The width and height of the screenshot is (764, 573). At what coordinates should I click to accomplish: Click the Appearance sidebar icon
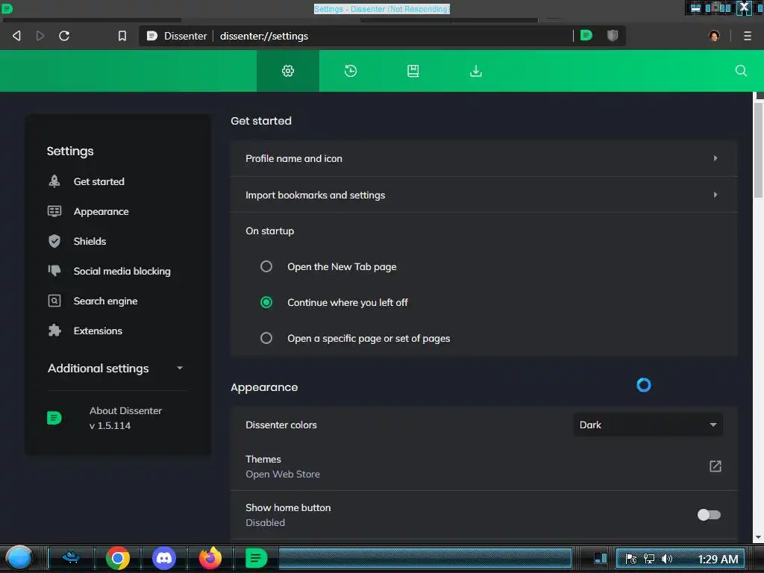pos(54,211)
